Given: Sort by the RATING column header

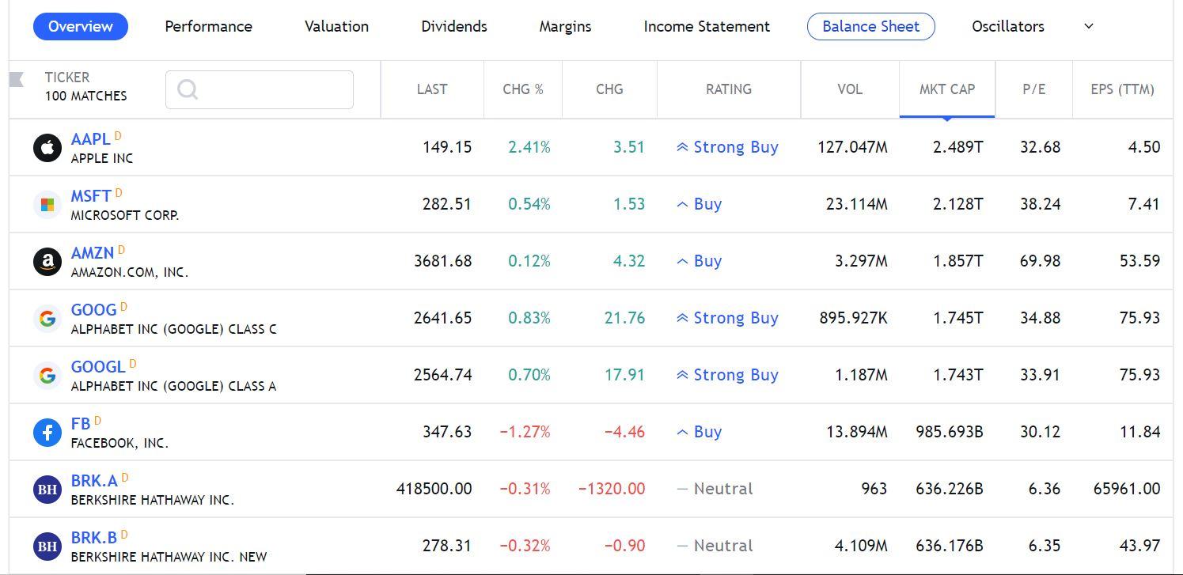Looking at the screenshot, I should click(x=729, y=89).
